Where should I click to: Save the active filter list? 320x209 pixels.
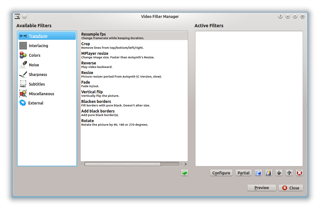point(268,173)
